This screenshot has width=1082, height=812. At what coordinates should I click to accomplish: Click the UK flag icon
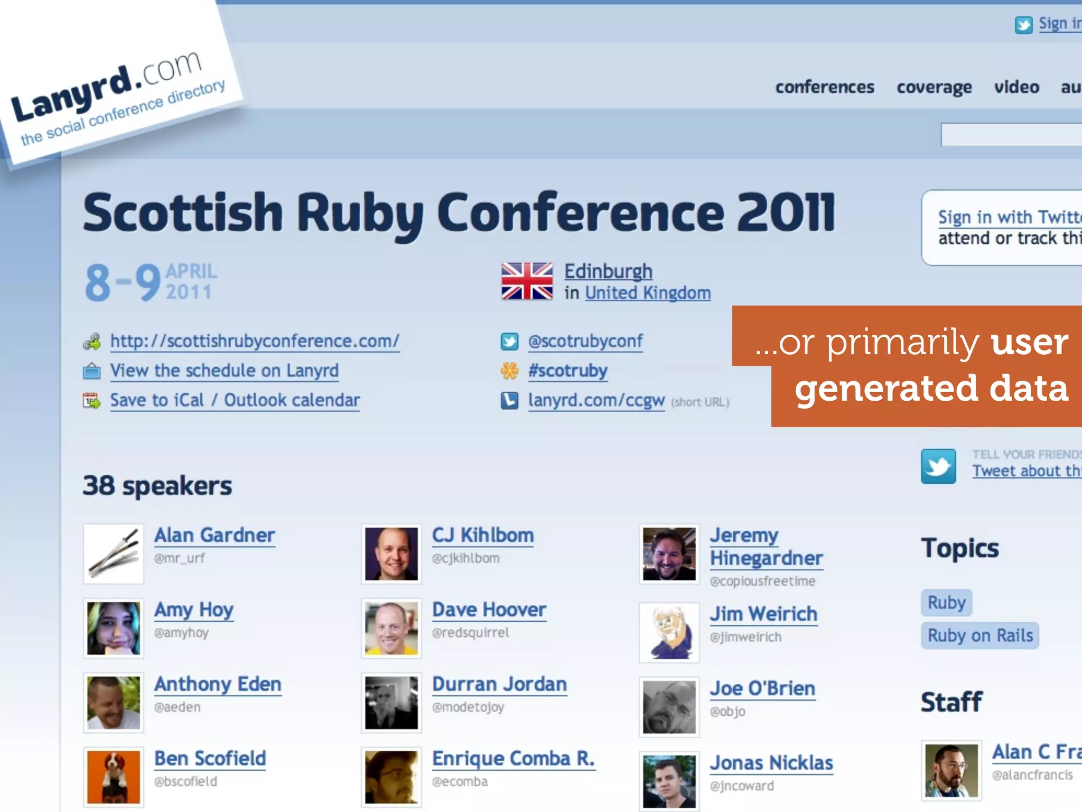pos(527,281)
